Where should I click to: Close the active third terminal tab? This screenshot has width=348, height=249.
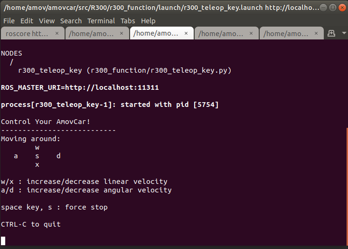tap(186, 33)
